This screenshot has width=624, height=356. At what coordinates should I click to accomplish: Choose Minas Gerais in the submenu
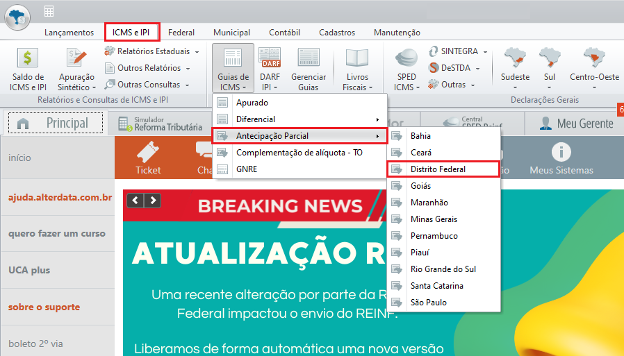444,219
